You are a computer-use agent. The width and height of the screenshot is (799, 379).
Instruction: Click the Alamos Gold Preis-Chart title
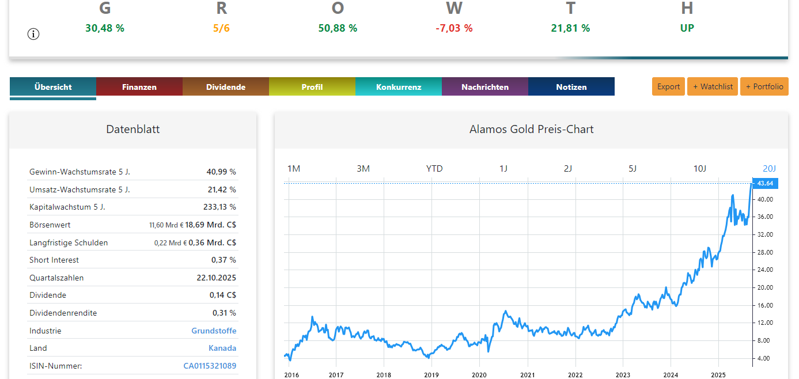pos(531,130)
